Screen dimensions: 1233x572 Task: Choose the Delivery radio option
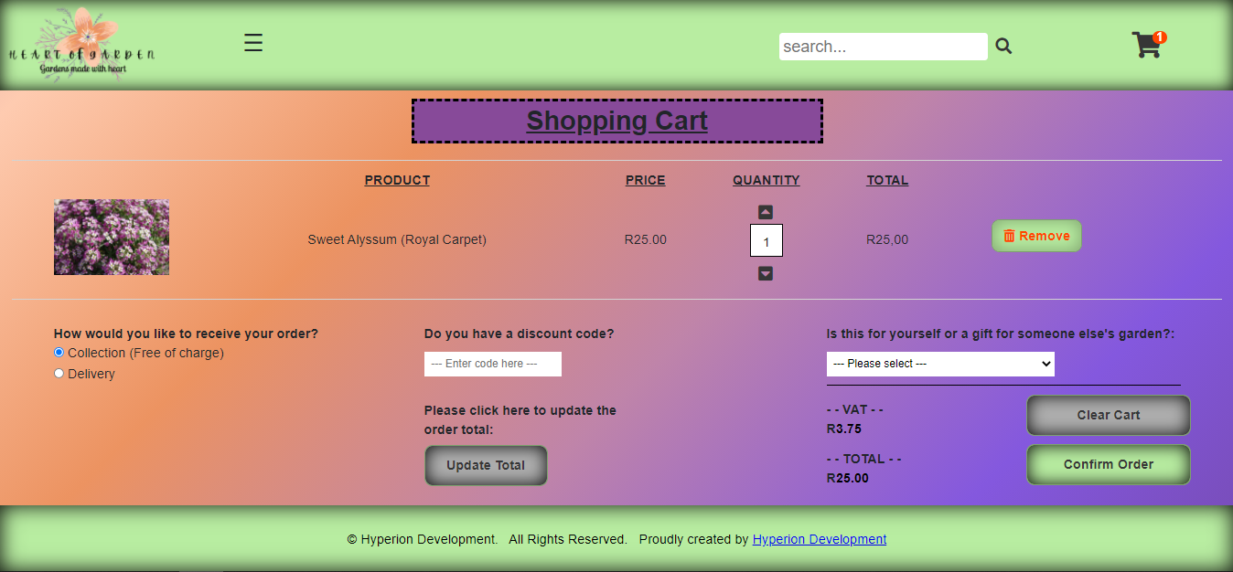point(59,374)
